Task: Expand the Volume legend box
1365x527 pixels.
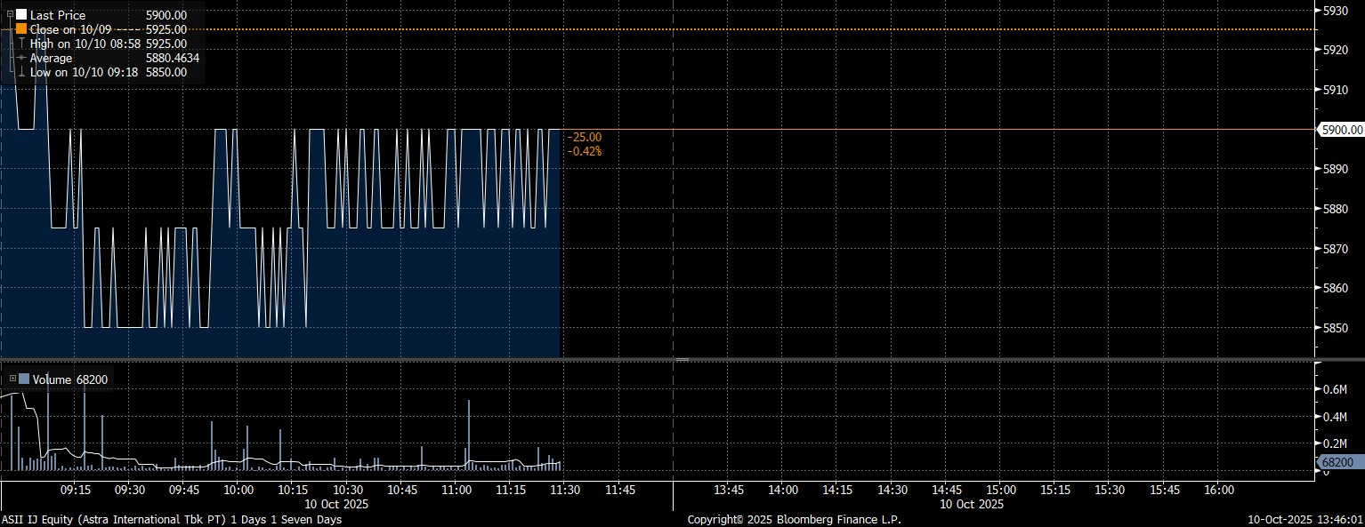Action: (x=12, y=379)
